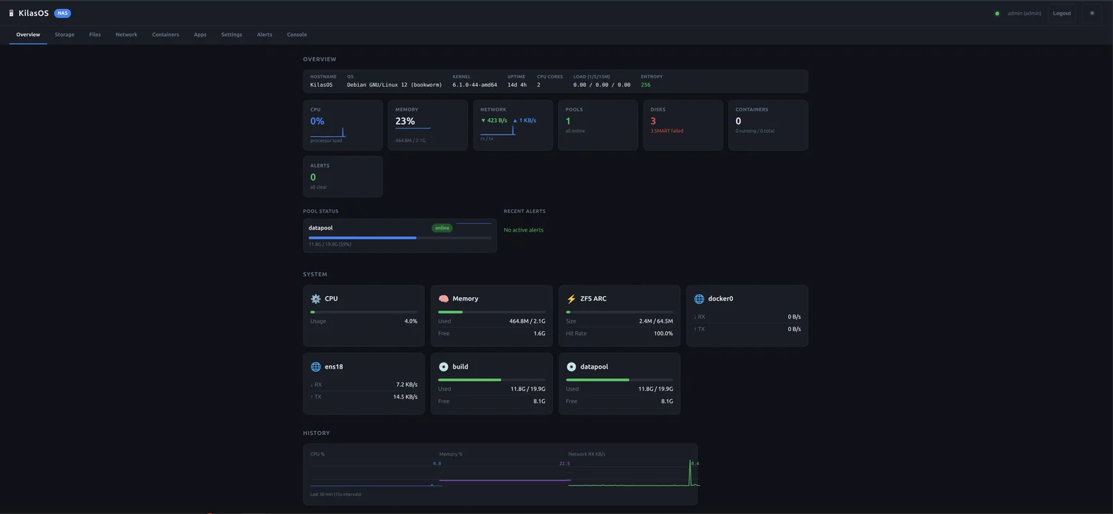This screenshot has height=514, width=1113.
Task: Open the Overview tab
Action: [x=29, y=34]
